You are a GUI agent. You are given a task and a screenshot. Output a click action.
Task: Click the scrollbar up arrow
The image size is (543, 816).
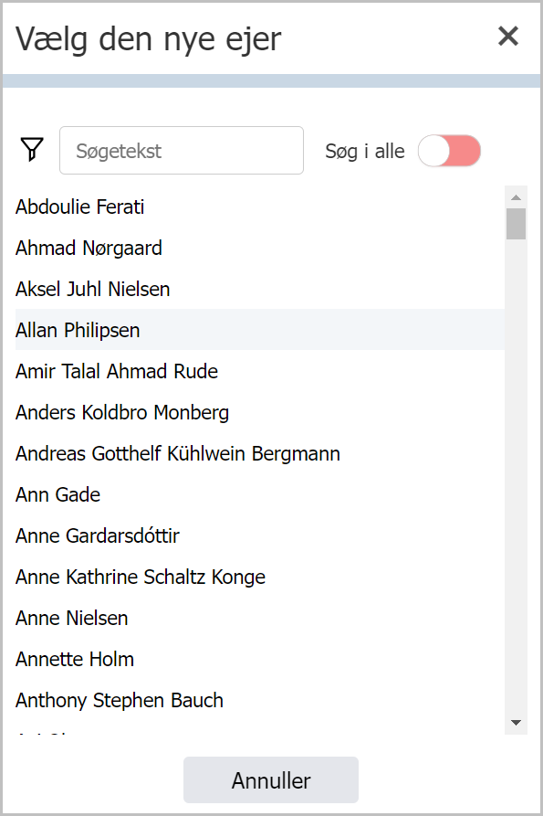click(516, 197)
